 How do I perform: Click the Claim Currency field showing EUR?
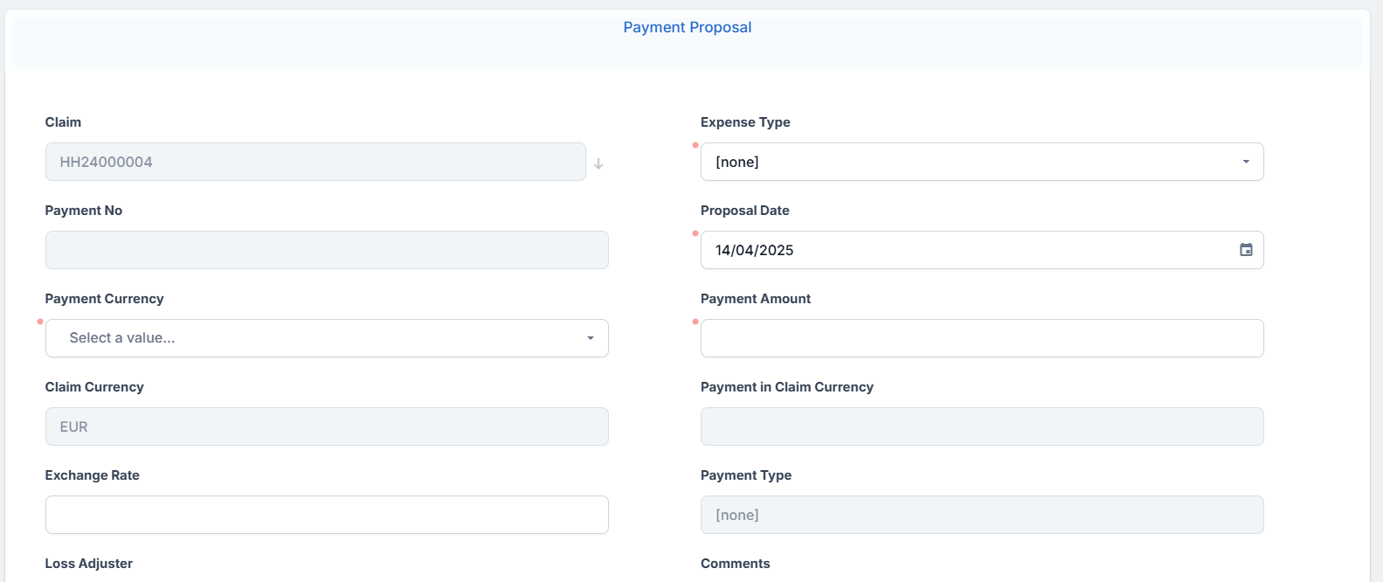click(327, 426)
